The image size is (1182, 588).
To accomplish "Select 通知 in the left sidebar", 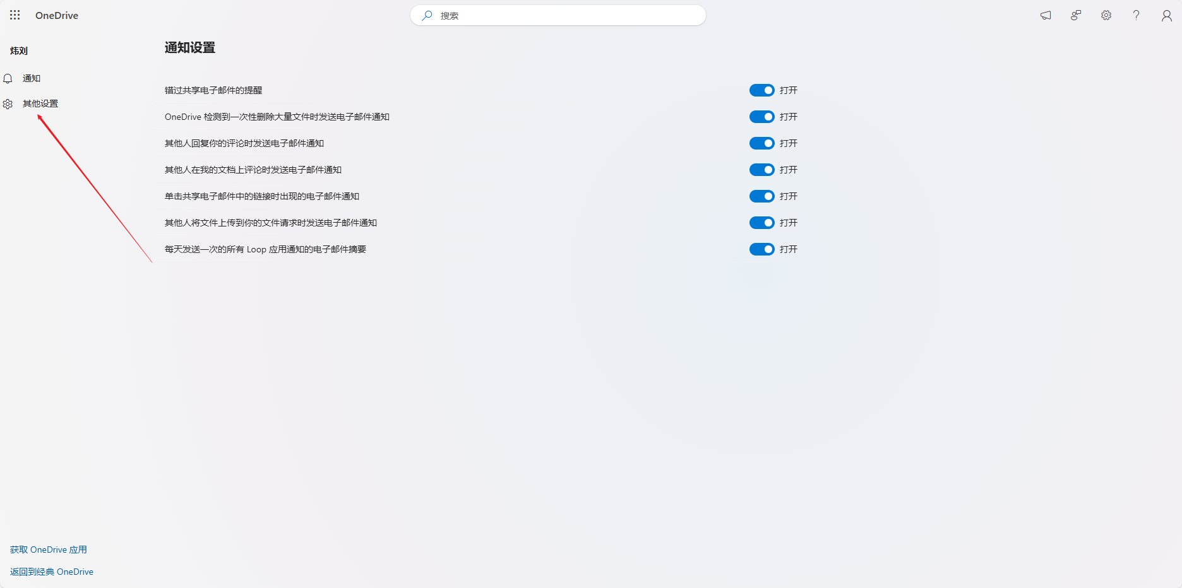I will pos(32,78).
